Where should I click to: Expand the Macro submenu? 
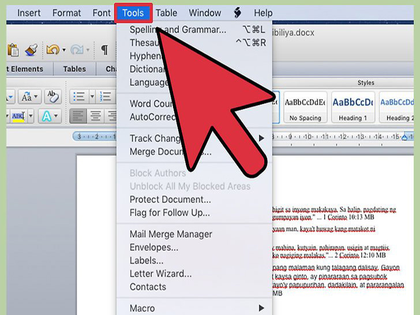pyautogui.click(x=194, y=308)
